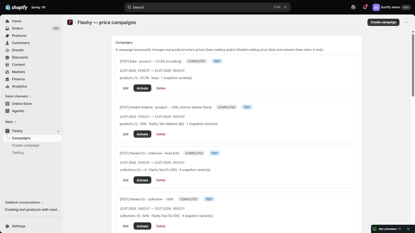
Task: Expand the Apps section
Action: point(10,122)
